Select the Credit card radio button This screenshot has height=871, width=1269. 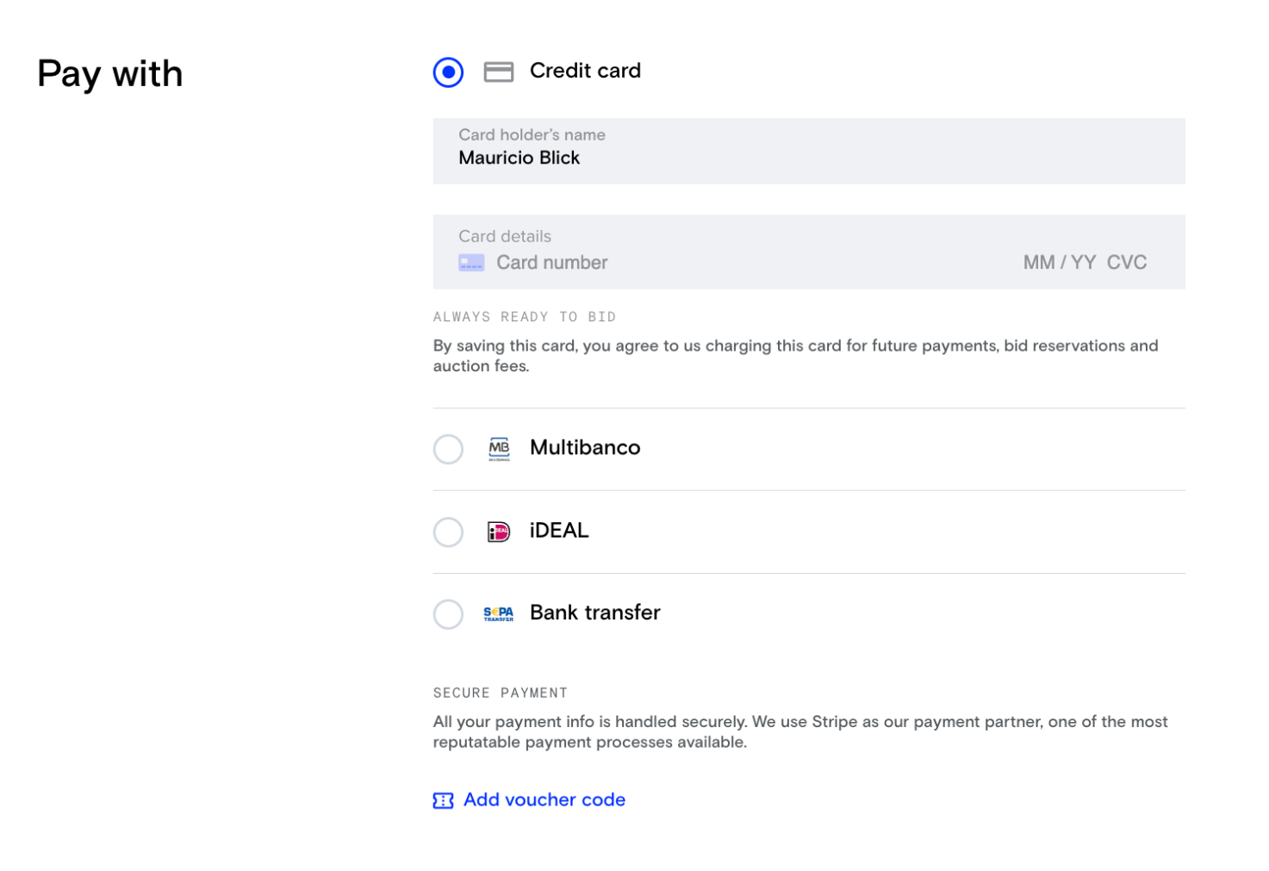pos(448,72)
